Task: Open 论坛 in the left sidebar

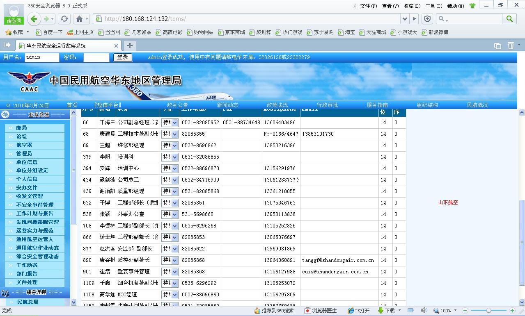Action: click(x=21, y=136)
